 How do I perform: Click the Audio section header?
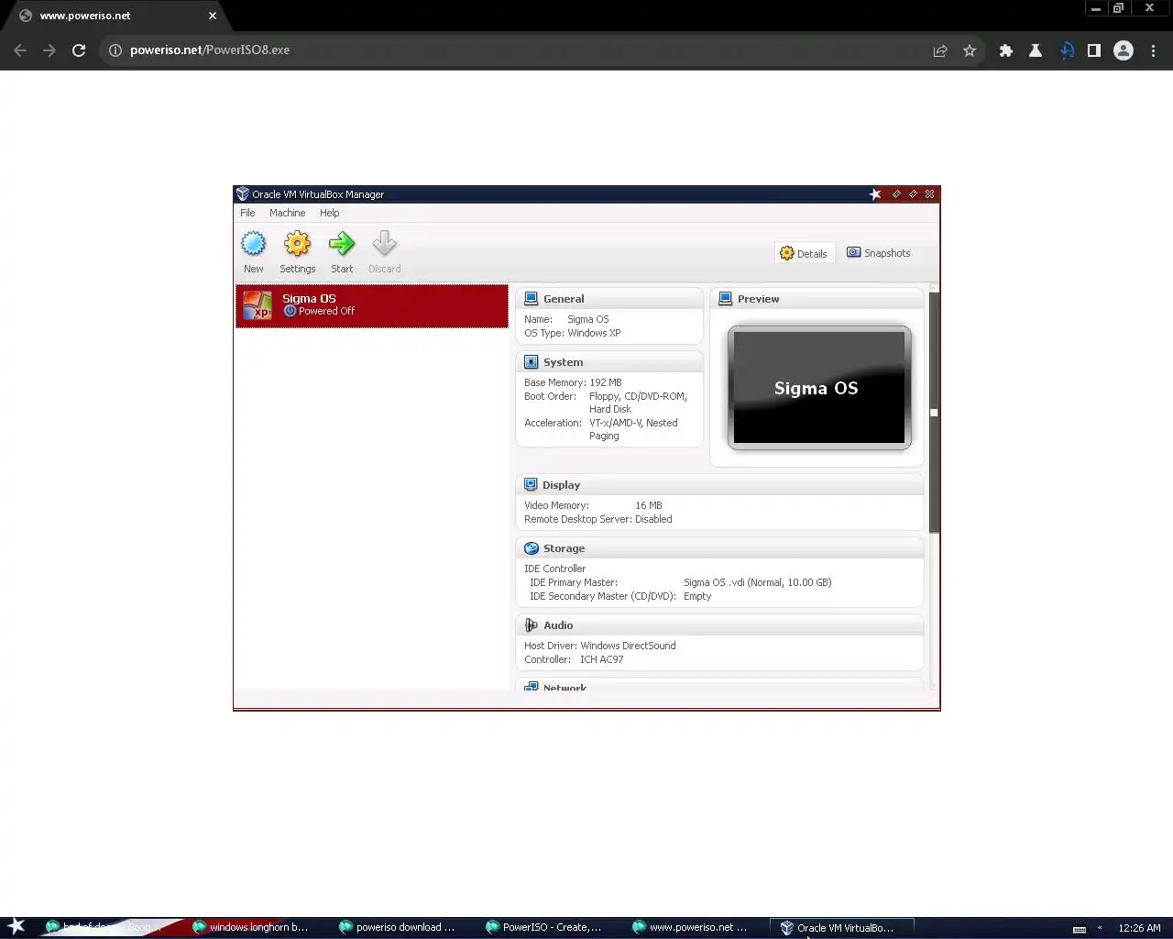(x=719, y=625)
